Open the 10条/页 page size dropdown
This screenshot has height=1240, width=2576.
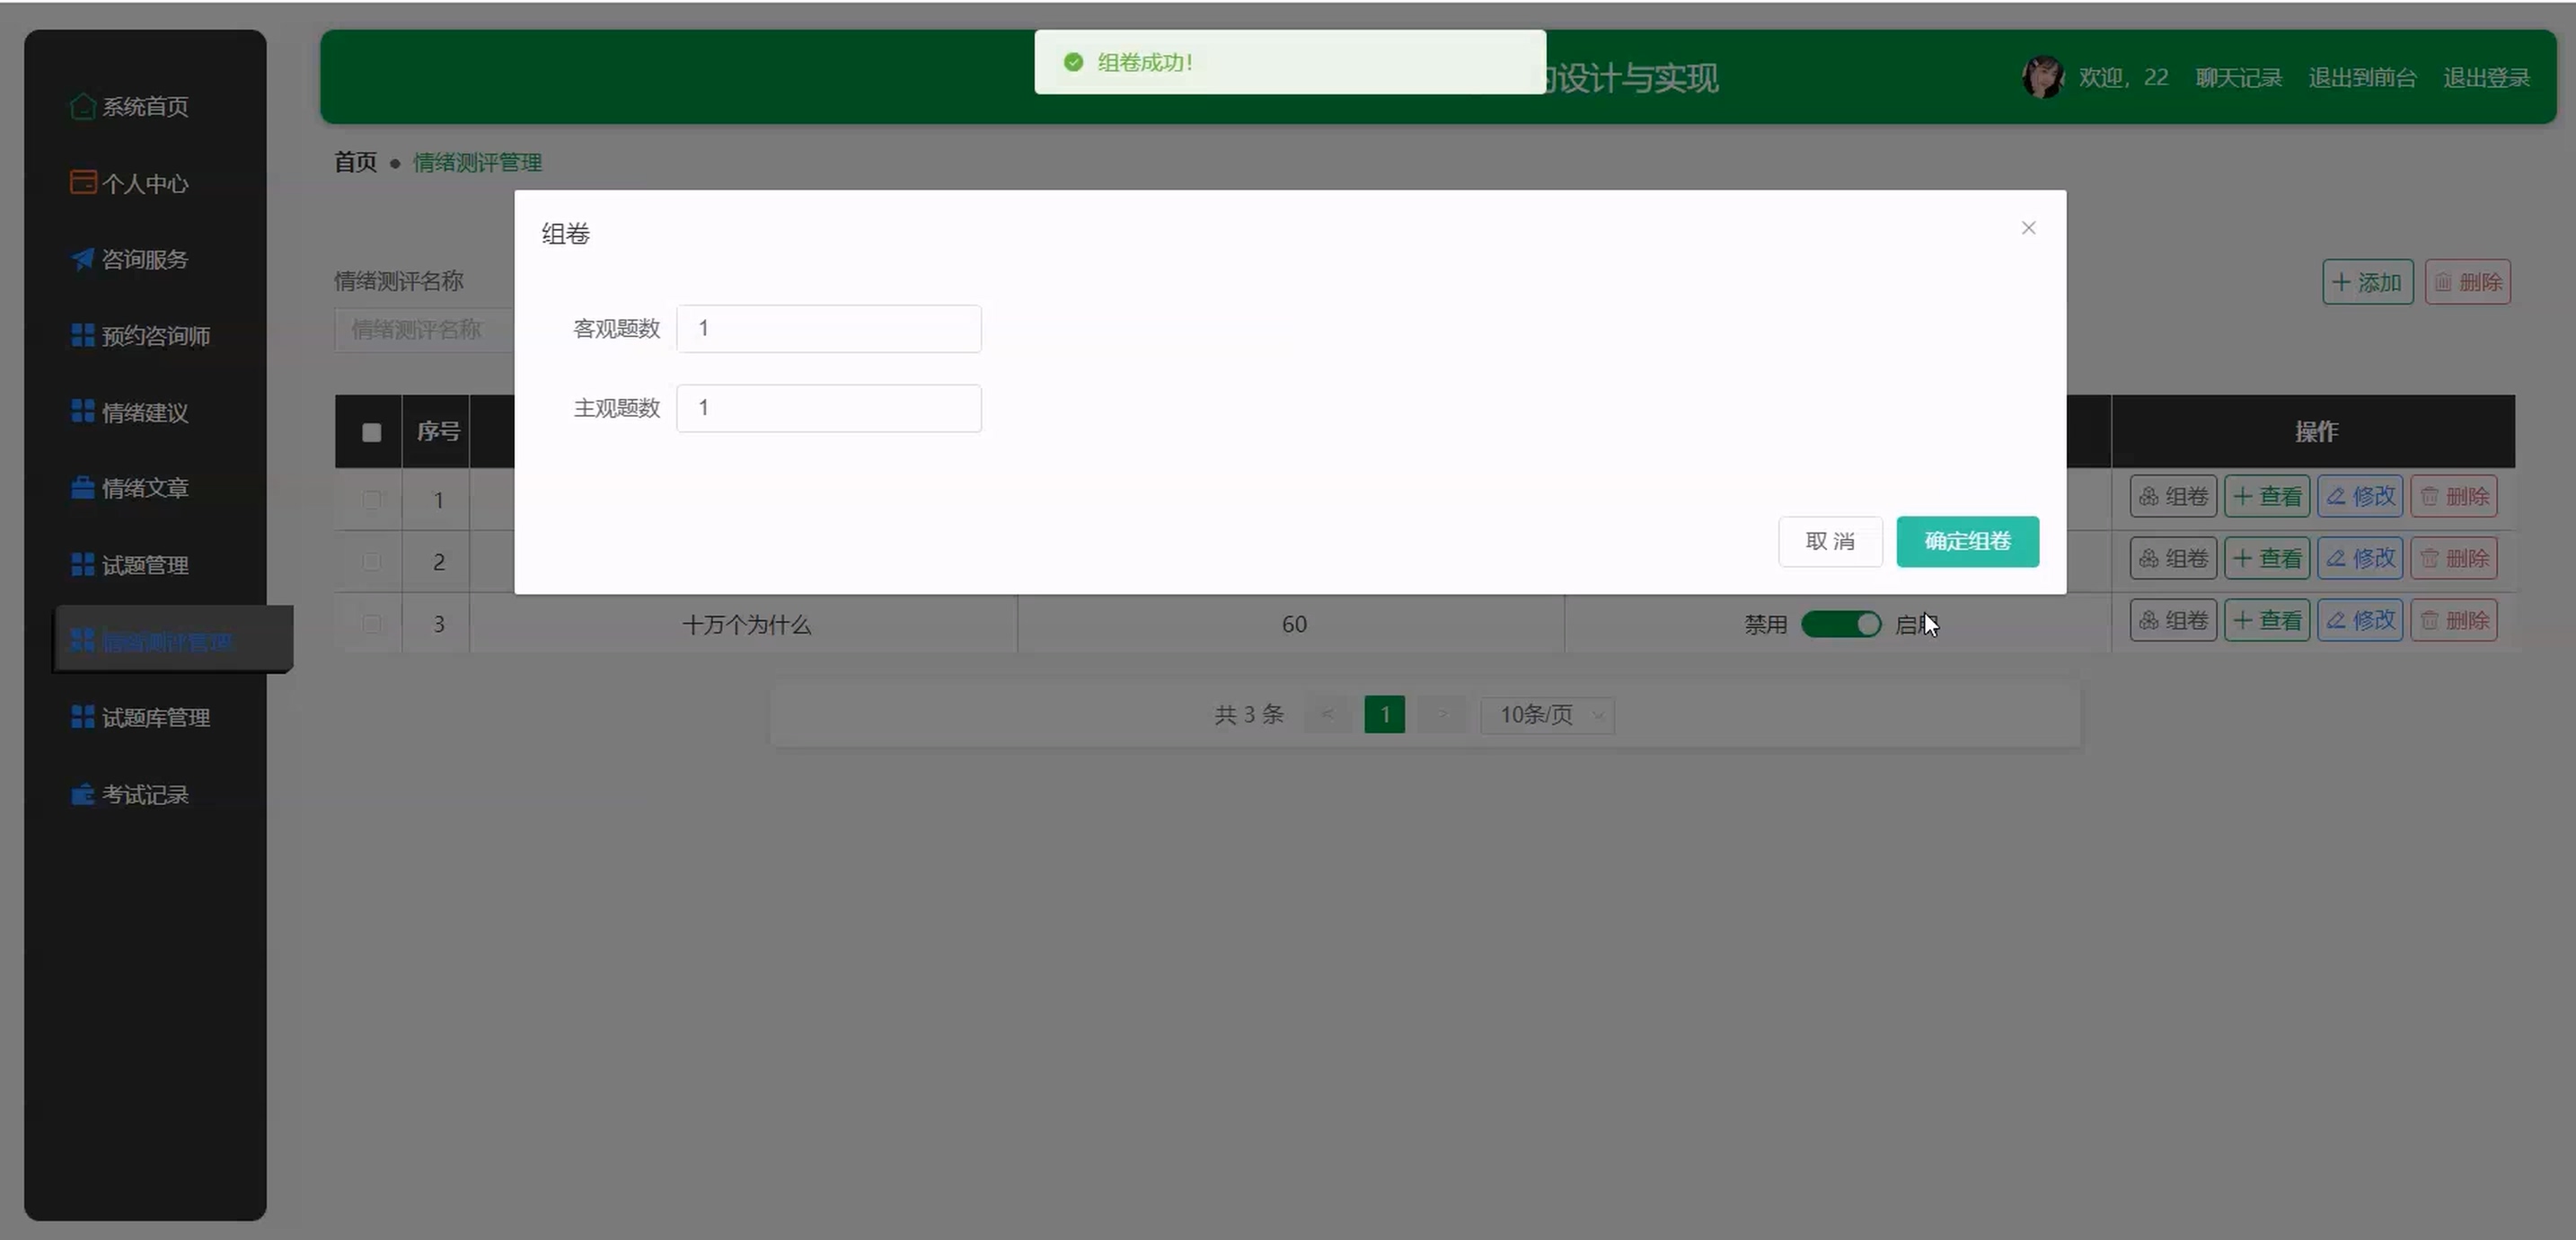tap(1547, 714)
